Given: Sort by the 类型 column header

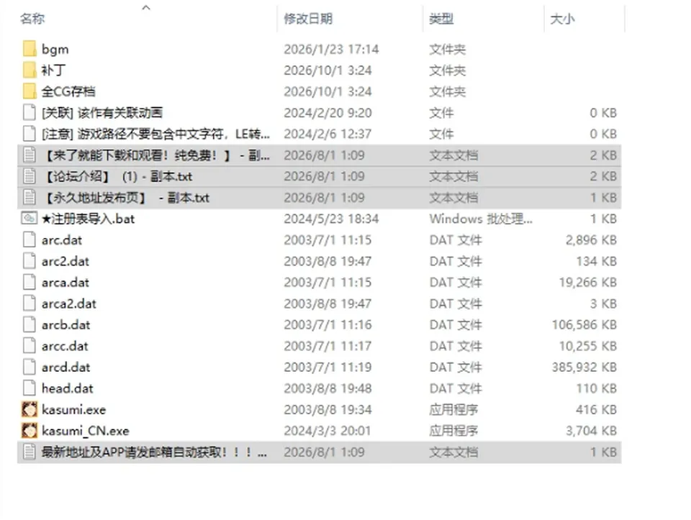Looking at the screenshot, I should 441,19.
